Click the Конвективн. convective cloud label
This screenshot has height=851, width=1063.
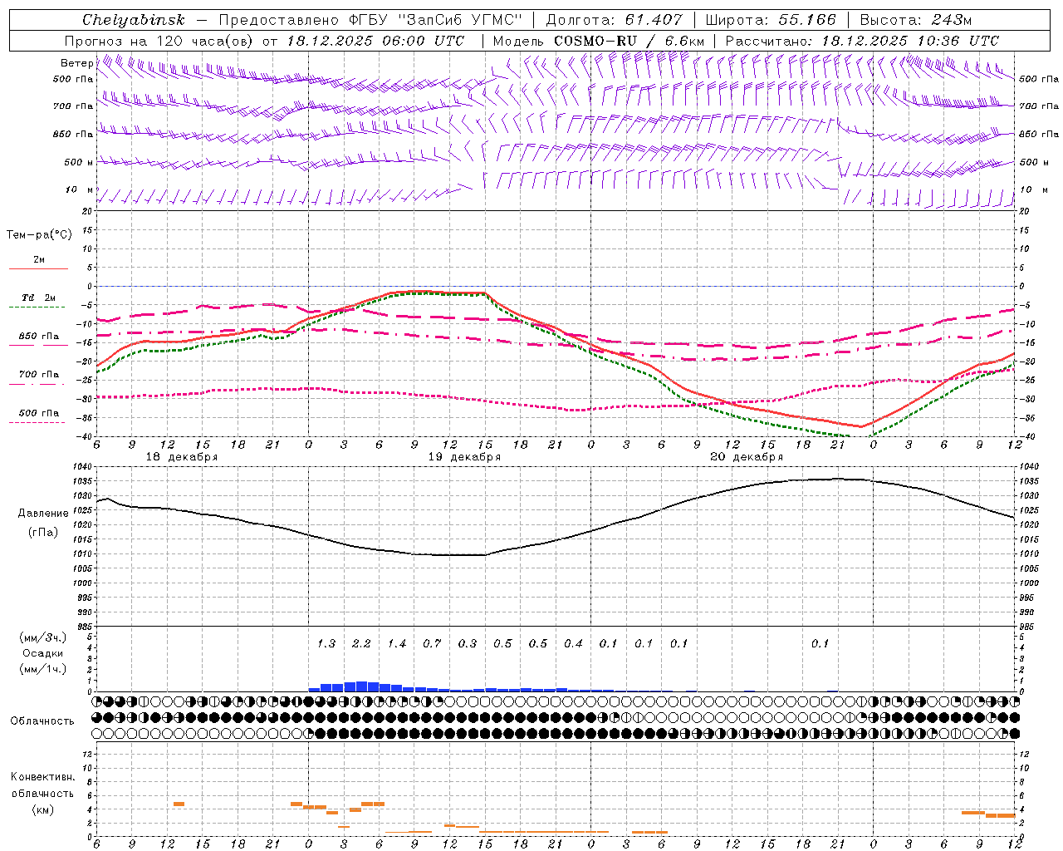coord(42,777)
